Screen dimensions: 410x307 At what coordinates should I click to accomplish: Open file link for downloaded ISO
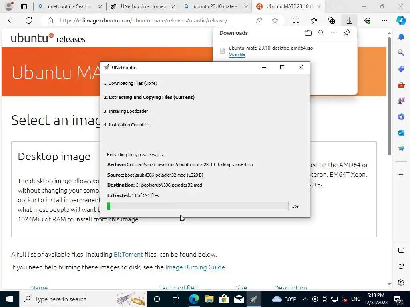pyautogui.click(x=237, y=54)
